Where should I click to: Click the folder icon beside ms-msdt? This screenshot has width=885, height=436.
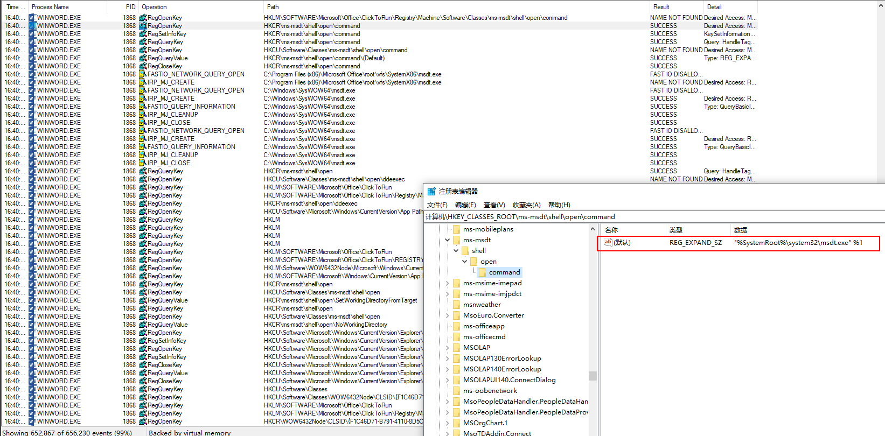(x=457, y=240)
